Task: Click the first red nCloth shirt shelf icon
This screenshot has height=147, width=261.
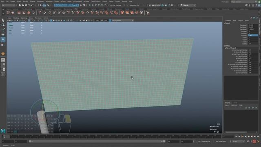Action: (x=122, y=13)
